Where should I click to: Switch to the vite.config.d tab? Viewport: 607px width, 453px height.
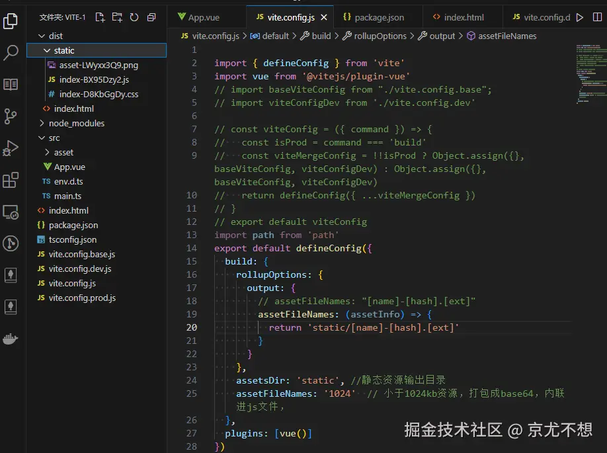(x=541, y=17)
